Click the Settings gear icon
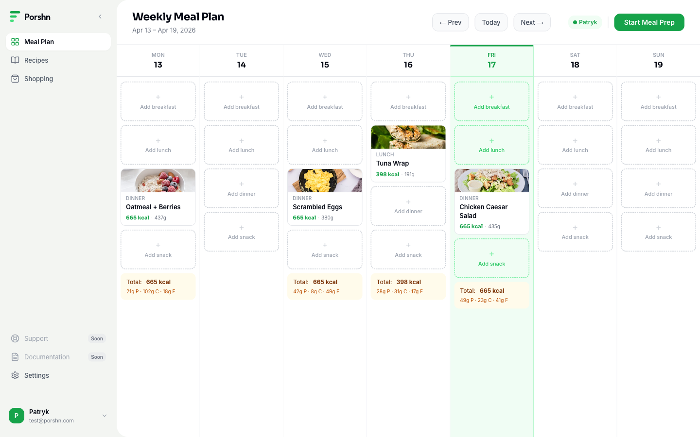The image size is (700, 437). (15, 375)
